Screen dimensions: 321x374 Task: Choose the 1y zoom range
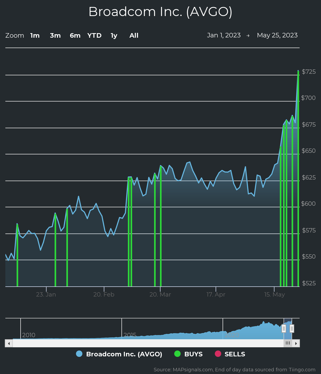114,36
